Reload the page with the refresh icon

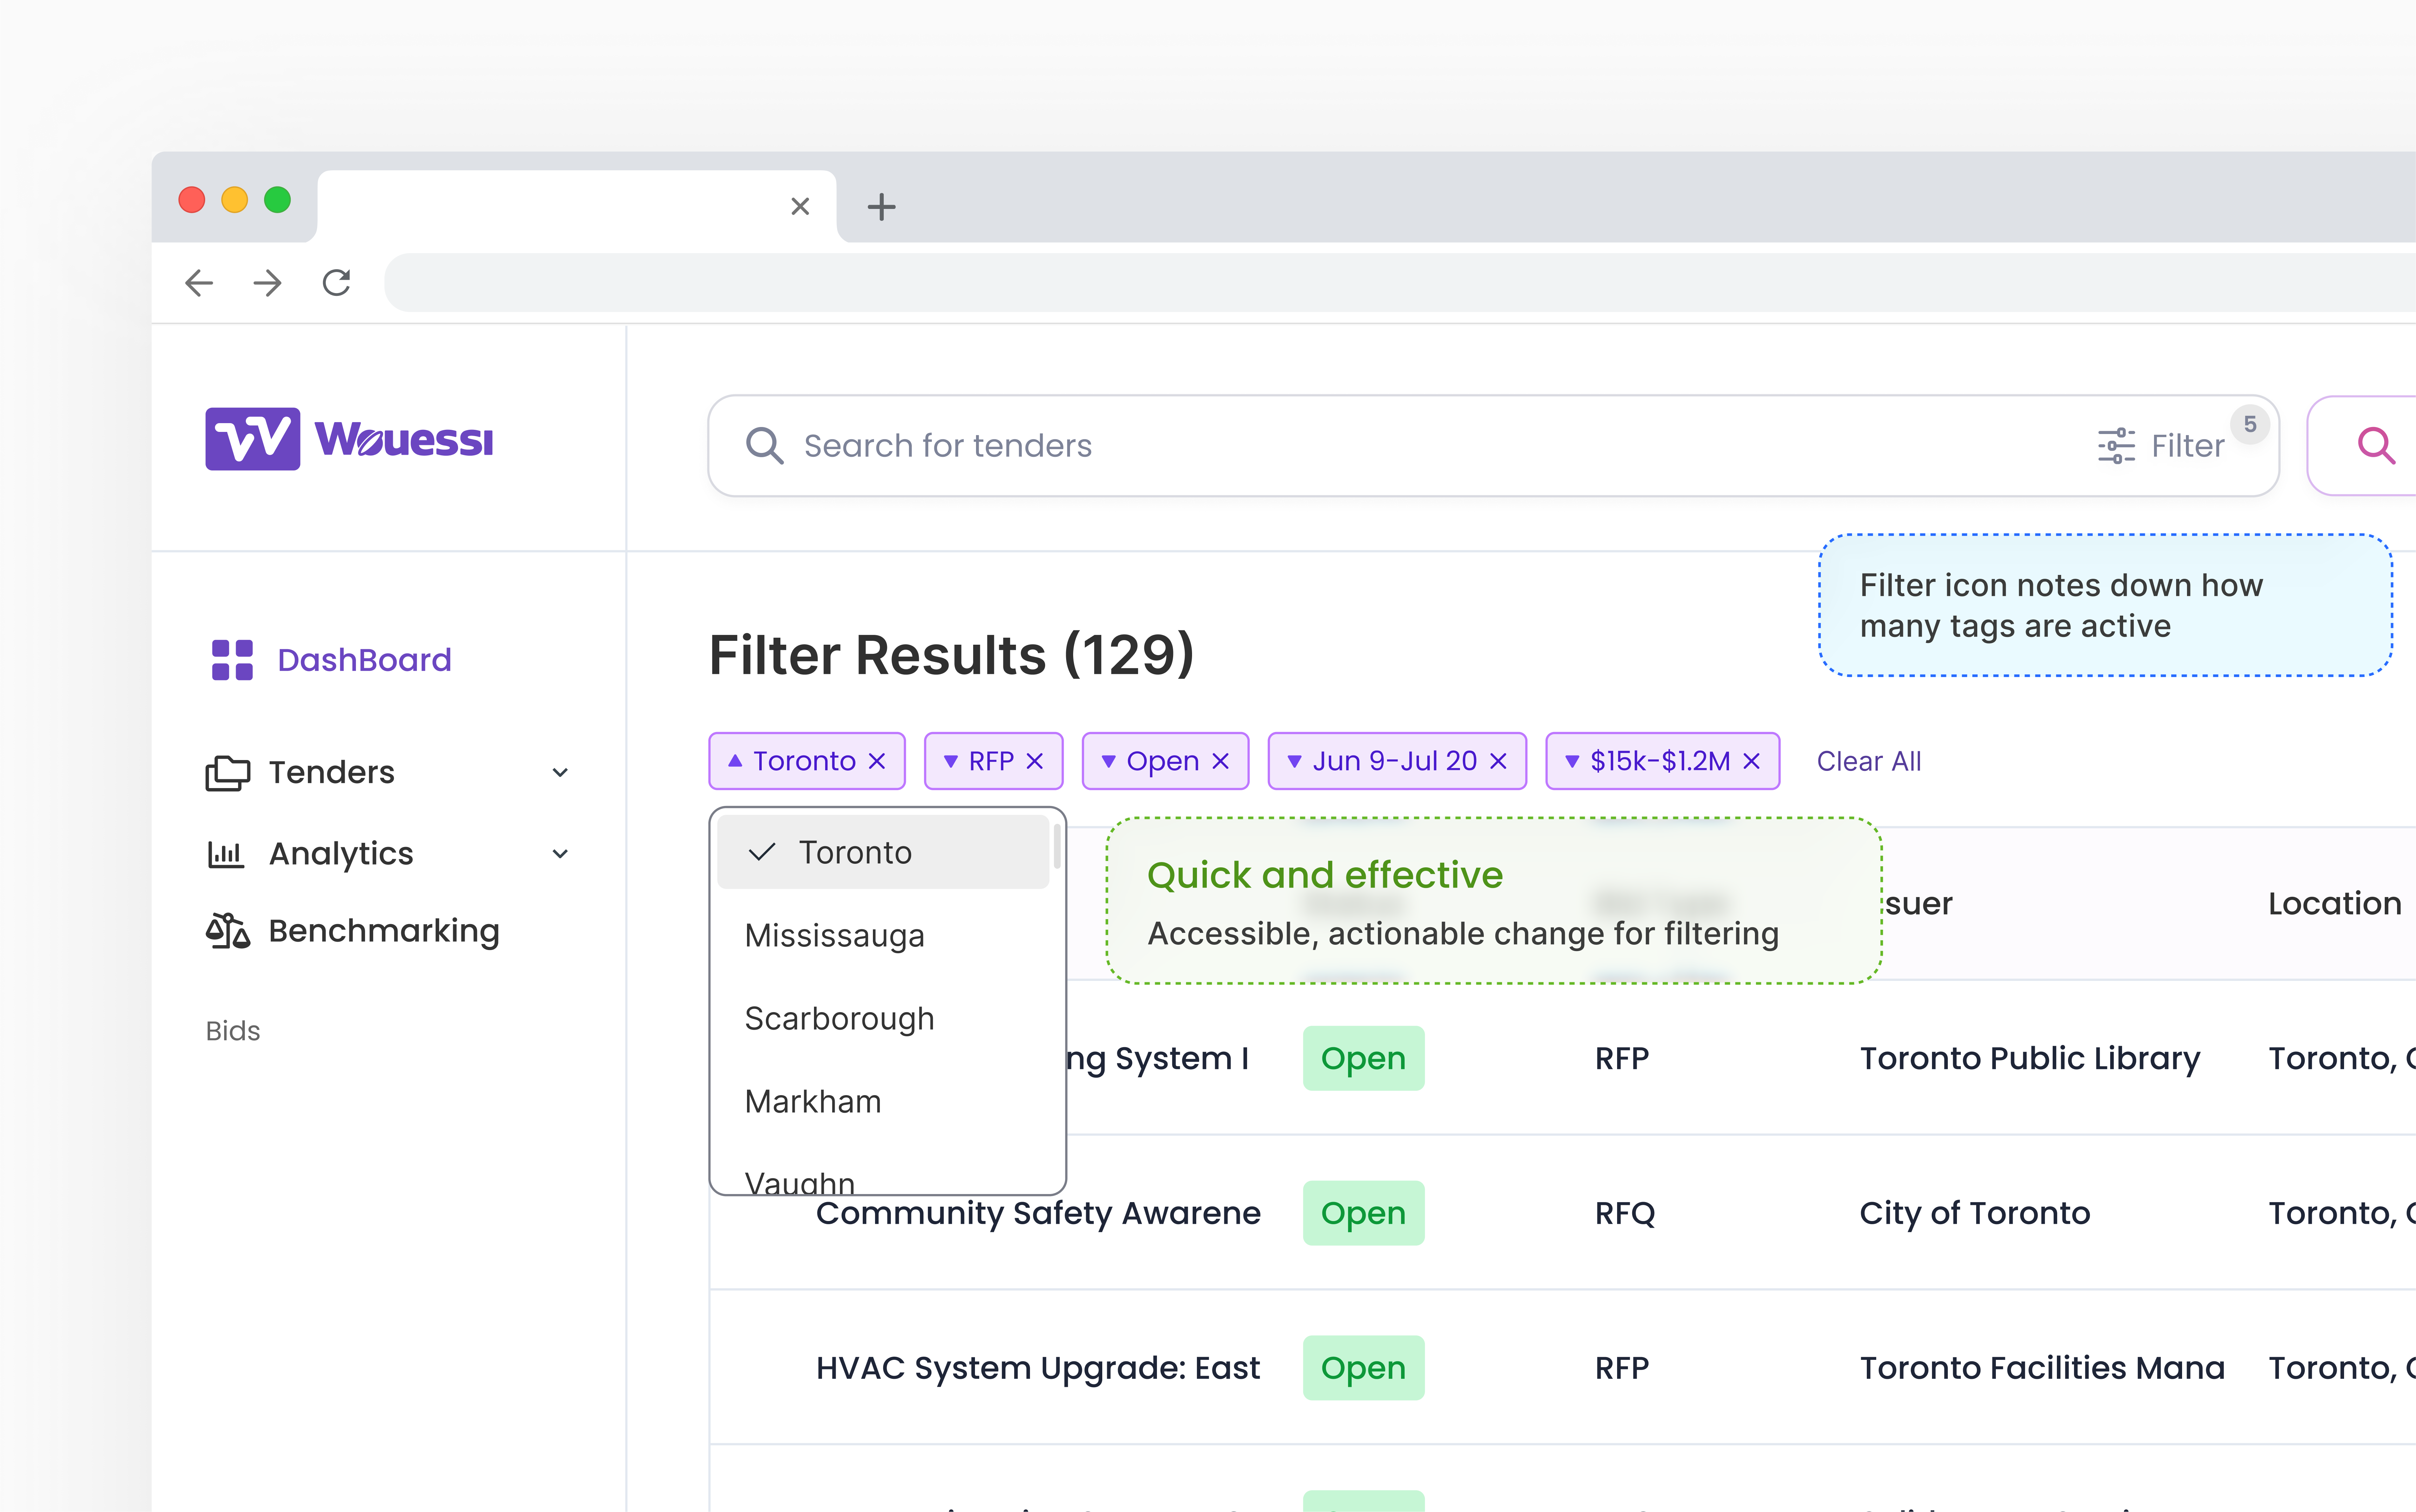[x=336, y=283]
